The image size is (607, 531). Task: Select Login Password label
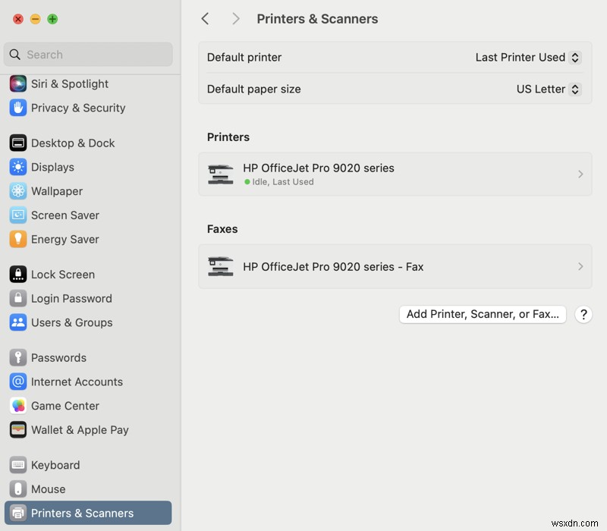point(71,298)
